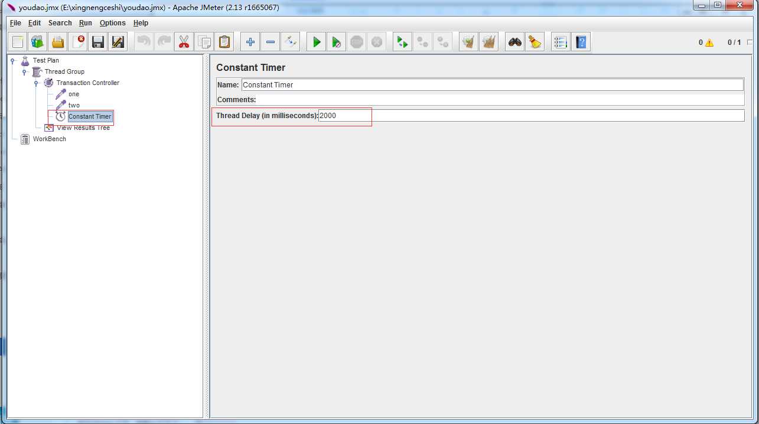Click the New test plan icon
This screenshot has width=759, height=424.
(x=18, y=42)
